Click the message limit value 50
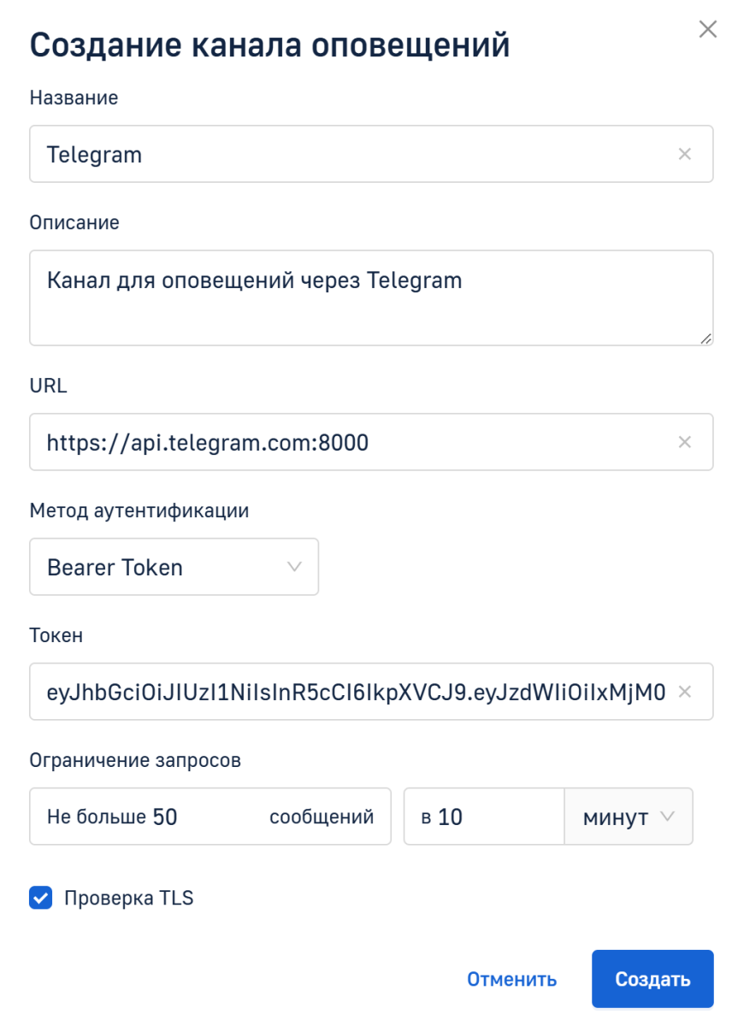This screenshot has height=1026, width=732. [x=166, y=817]
